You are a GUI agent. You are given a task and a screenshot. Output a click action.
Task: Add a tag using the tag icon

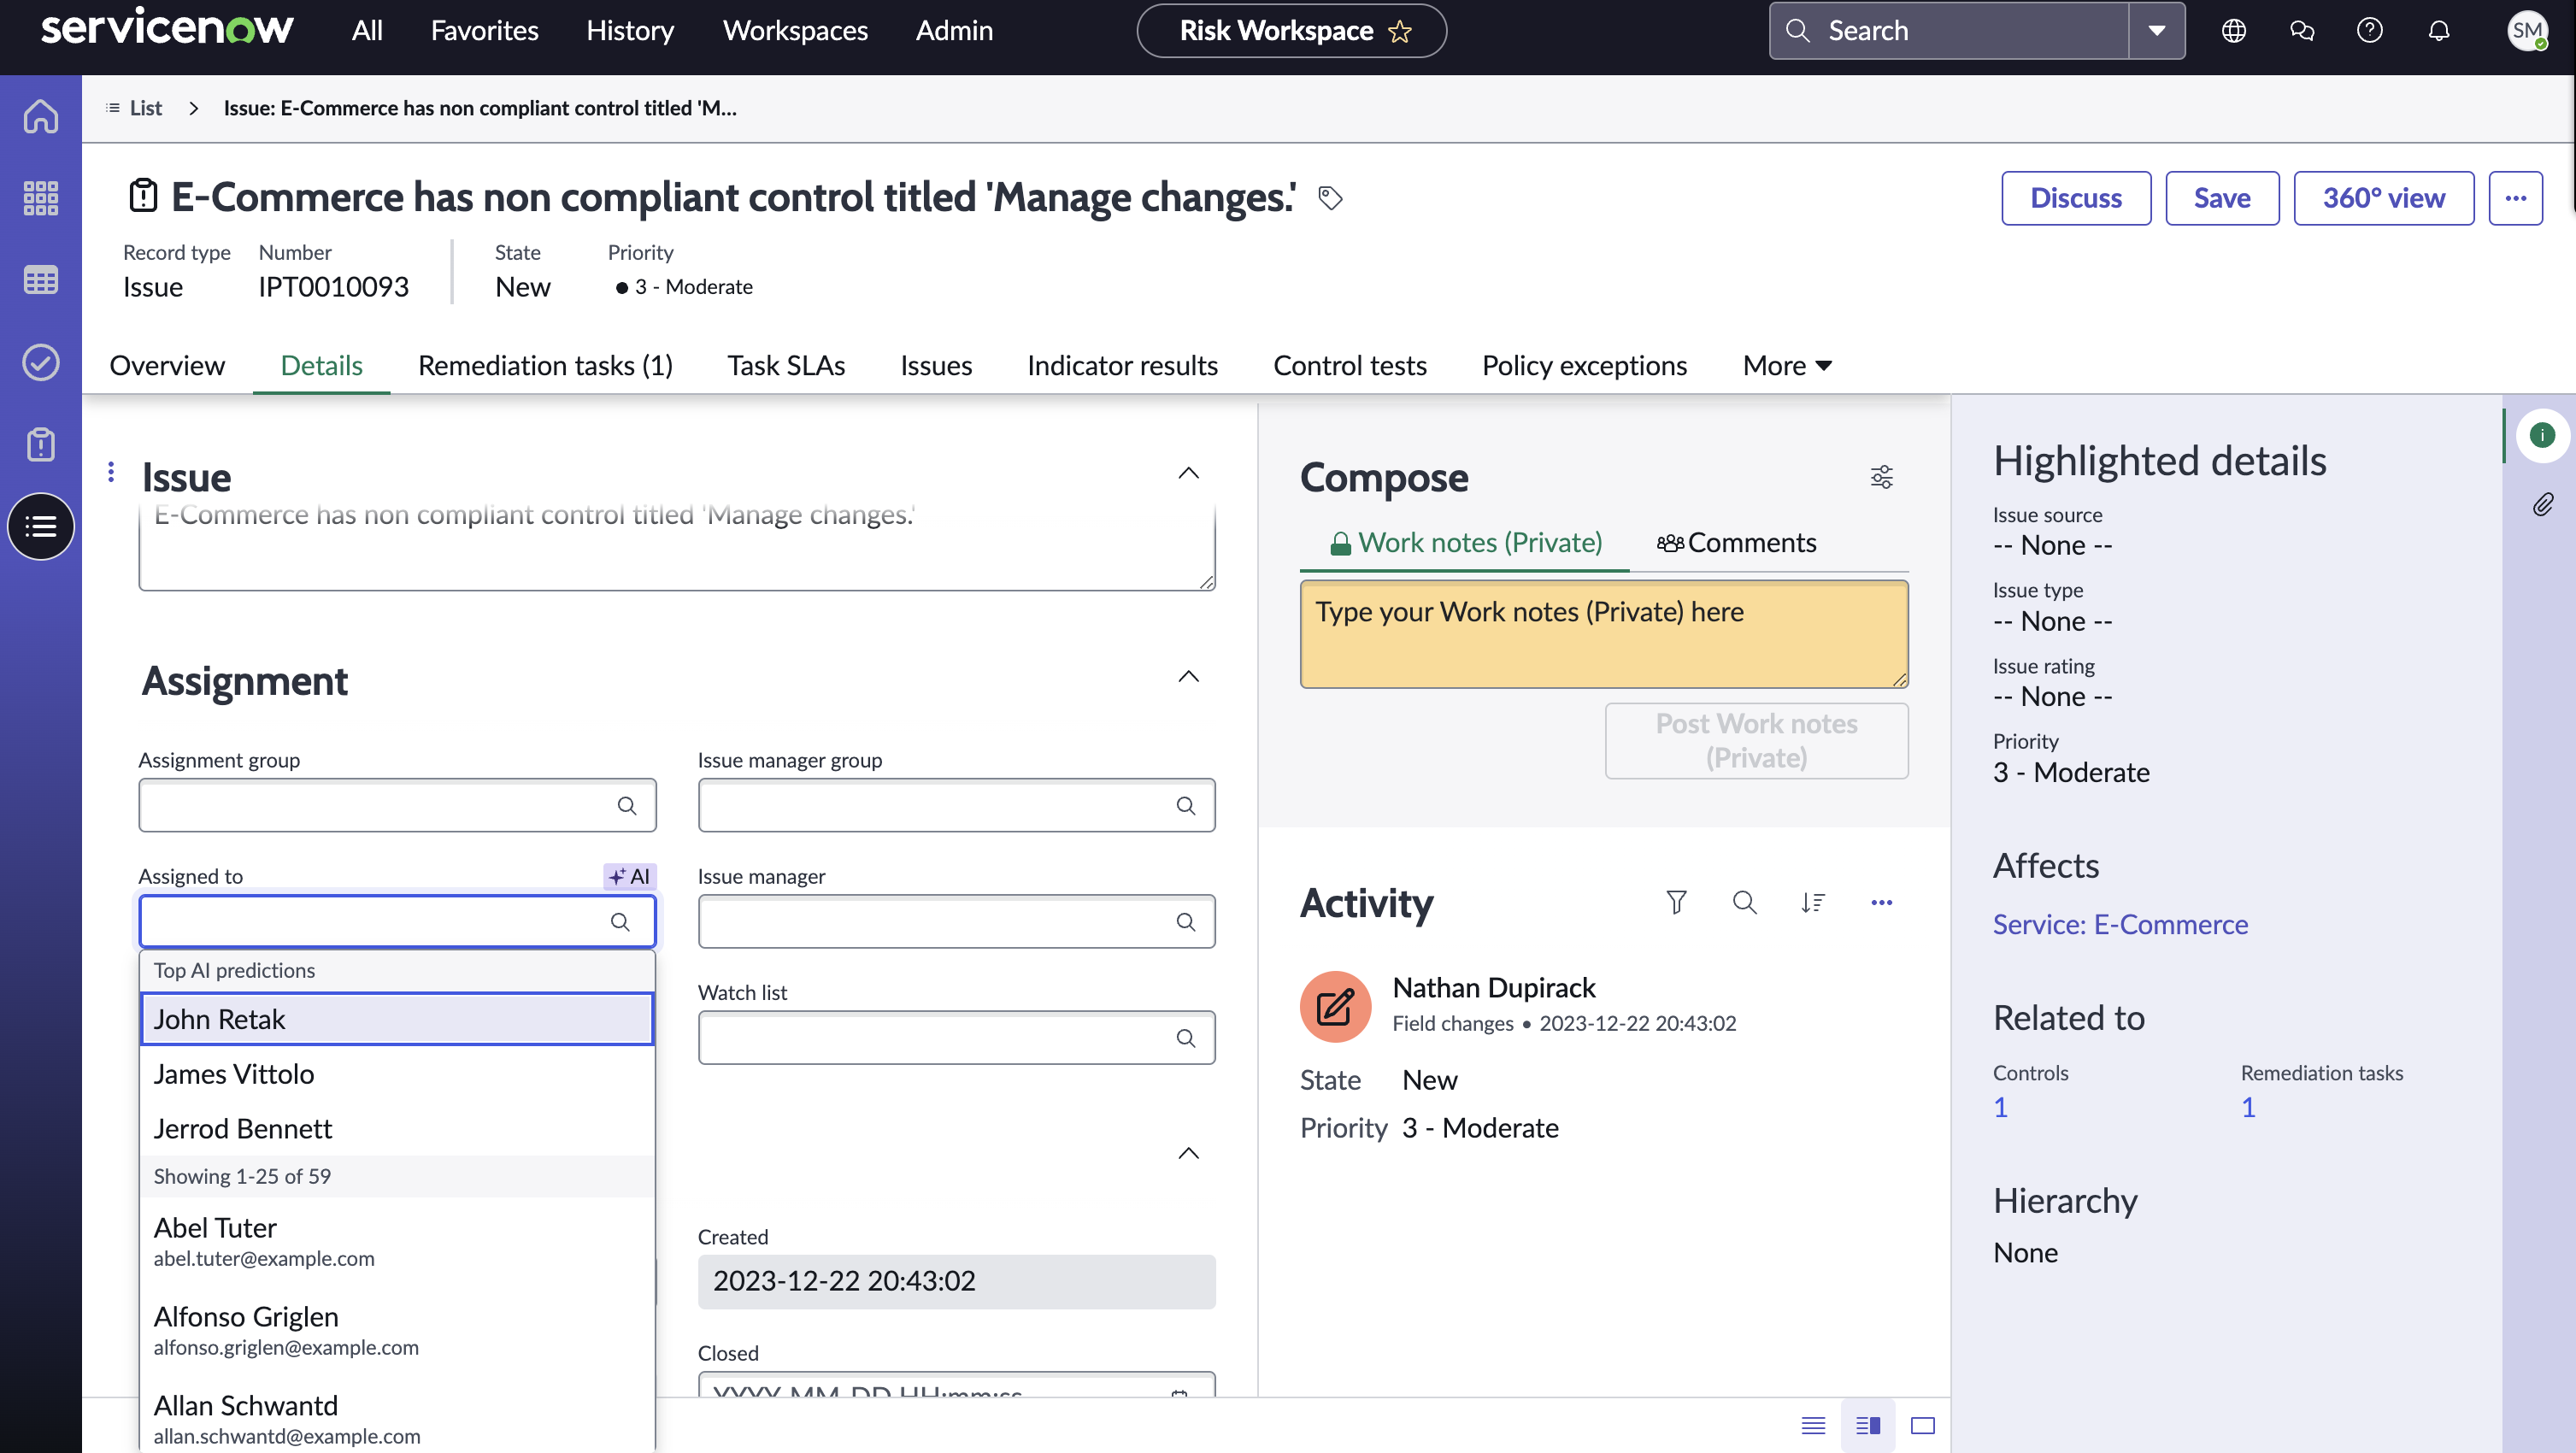[1330, 198]
